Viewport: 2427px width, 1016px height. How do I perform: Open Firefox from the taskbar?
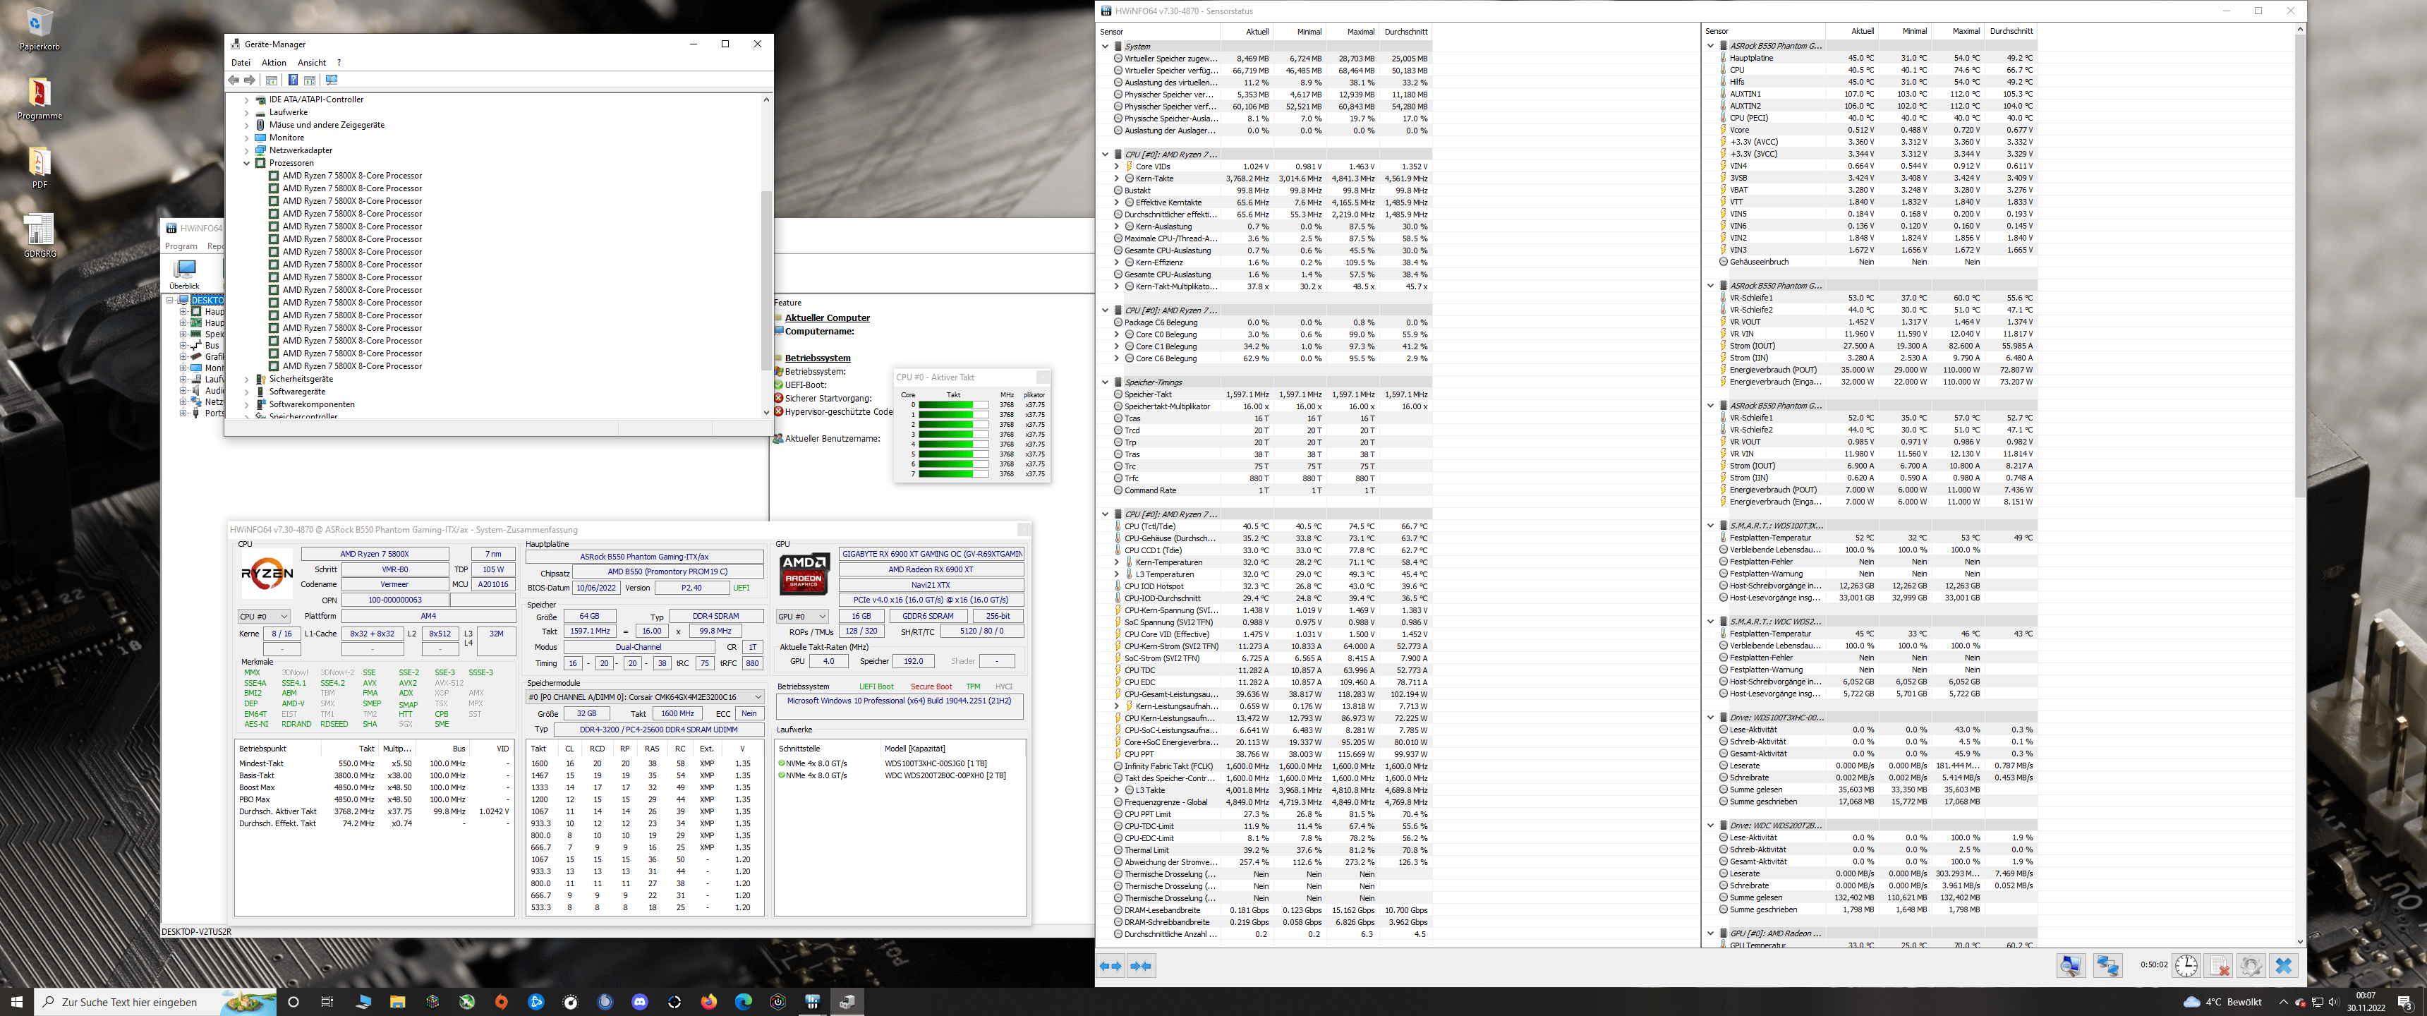pyautogui.click(x=708, y=1002)
